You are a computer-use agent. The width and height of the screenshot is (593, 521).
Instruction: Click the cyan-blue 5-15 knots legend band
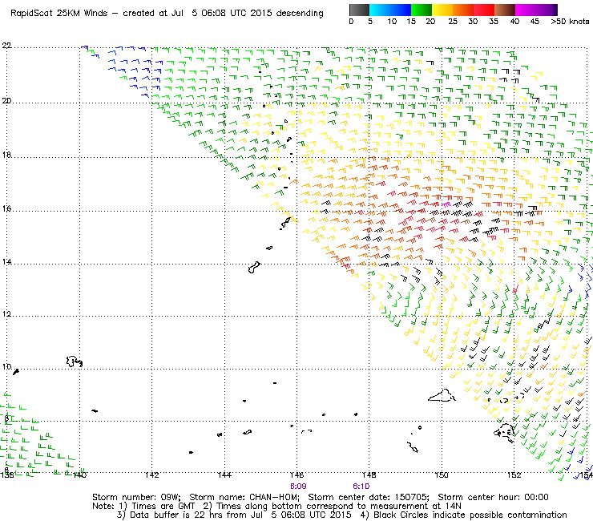[390, 10]
